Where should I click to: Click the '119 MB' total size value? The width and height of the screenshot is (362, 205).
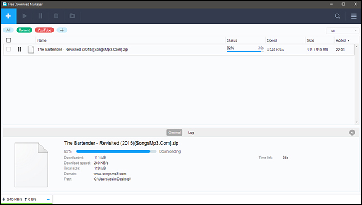pos(100,169)
